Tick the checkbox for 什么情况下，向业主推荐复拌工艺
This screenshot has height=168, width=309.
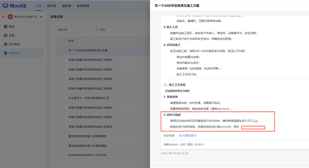59,98
